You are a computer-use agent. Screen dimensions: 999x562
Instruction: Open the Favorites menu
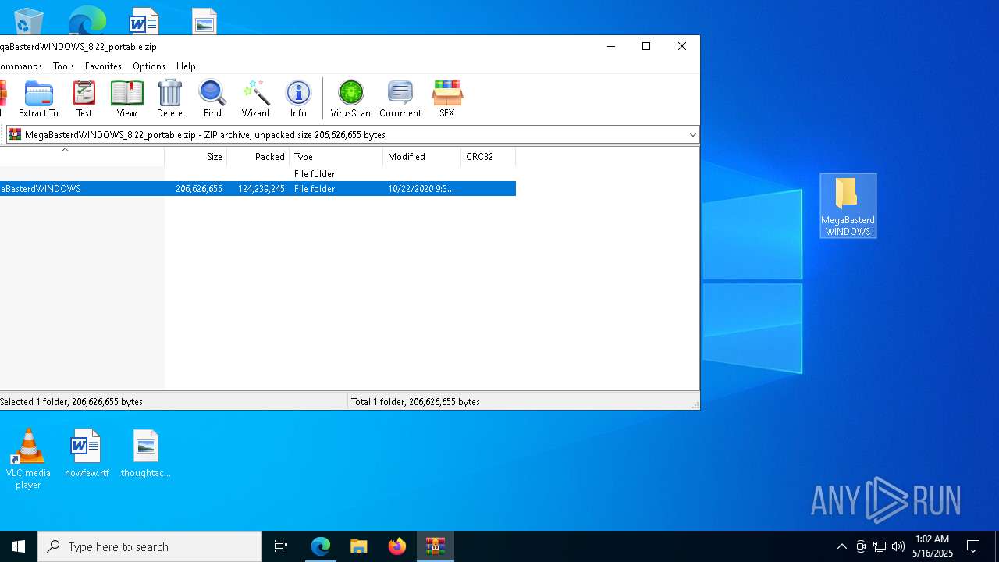point(103,66)
